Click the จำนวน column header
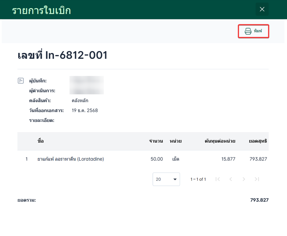 click(156, 141)
